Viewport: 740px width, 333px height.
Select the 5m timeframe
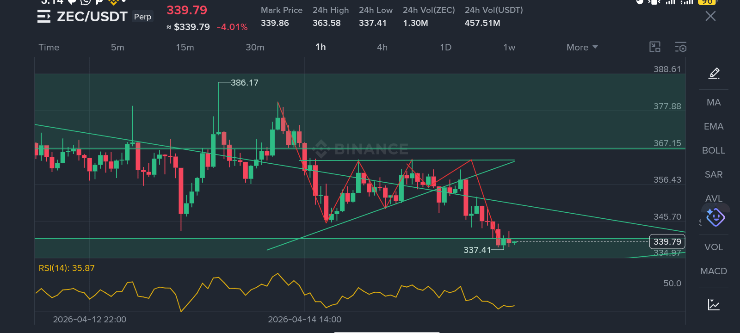117,47
